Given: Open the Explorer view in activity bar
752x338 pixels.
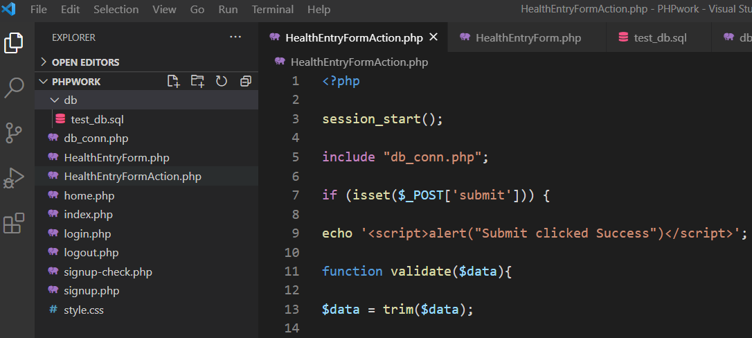Looking at the screenshot, I should pyautogui.click(x=14, y=43).
